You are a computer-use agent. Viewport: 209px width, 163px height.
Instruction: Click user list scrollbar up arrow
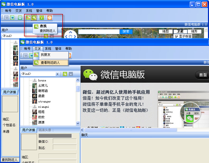click(78, 80)
